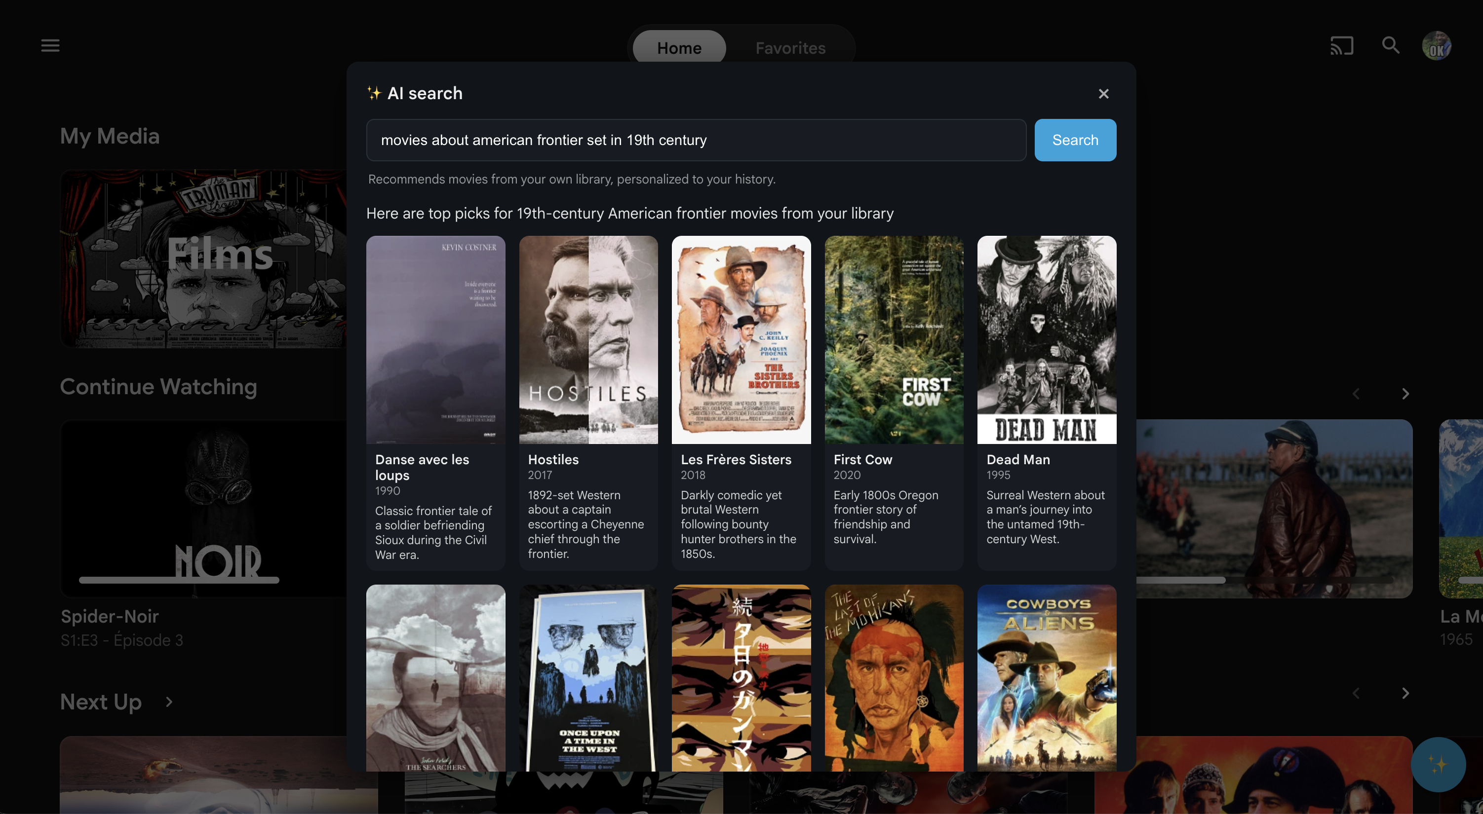Click the Hostiles 2017 year label
The image size is (1483, 814).
540,475
